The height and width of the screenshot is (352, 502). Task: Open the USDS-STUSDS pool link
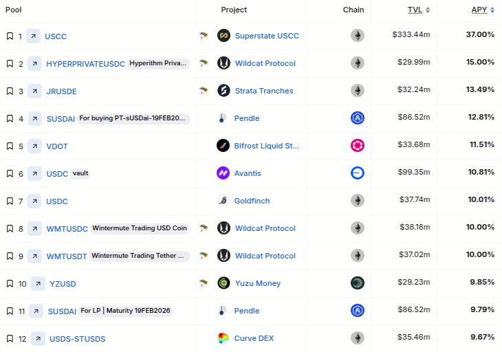78,339
